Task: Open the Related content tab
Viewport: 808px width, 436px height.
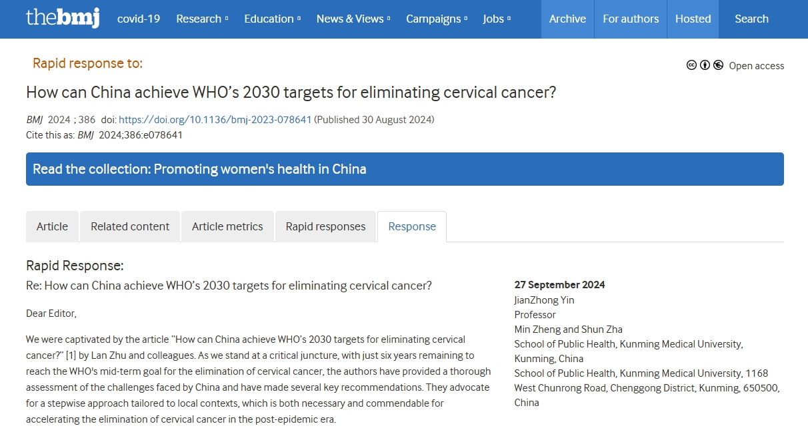Action: [x=130, y=226]
